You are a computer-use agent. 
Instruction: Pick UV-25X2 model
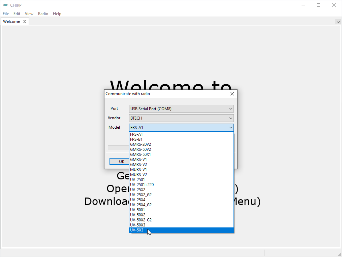(182, 189)
